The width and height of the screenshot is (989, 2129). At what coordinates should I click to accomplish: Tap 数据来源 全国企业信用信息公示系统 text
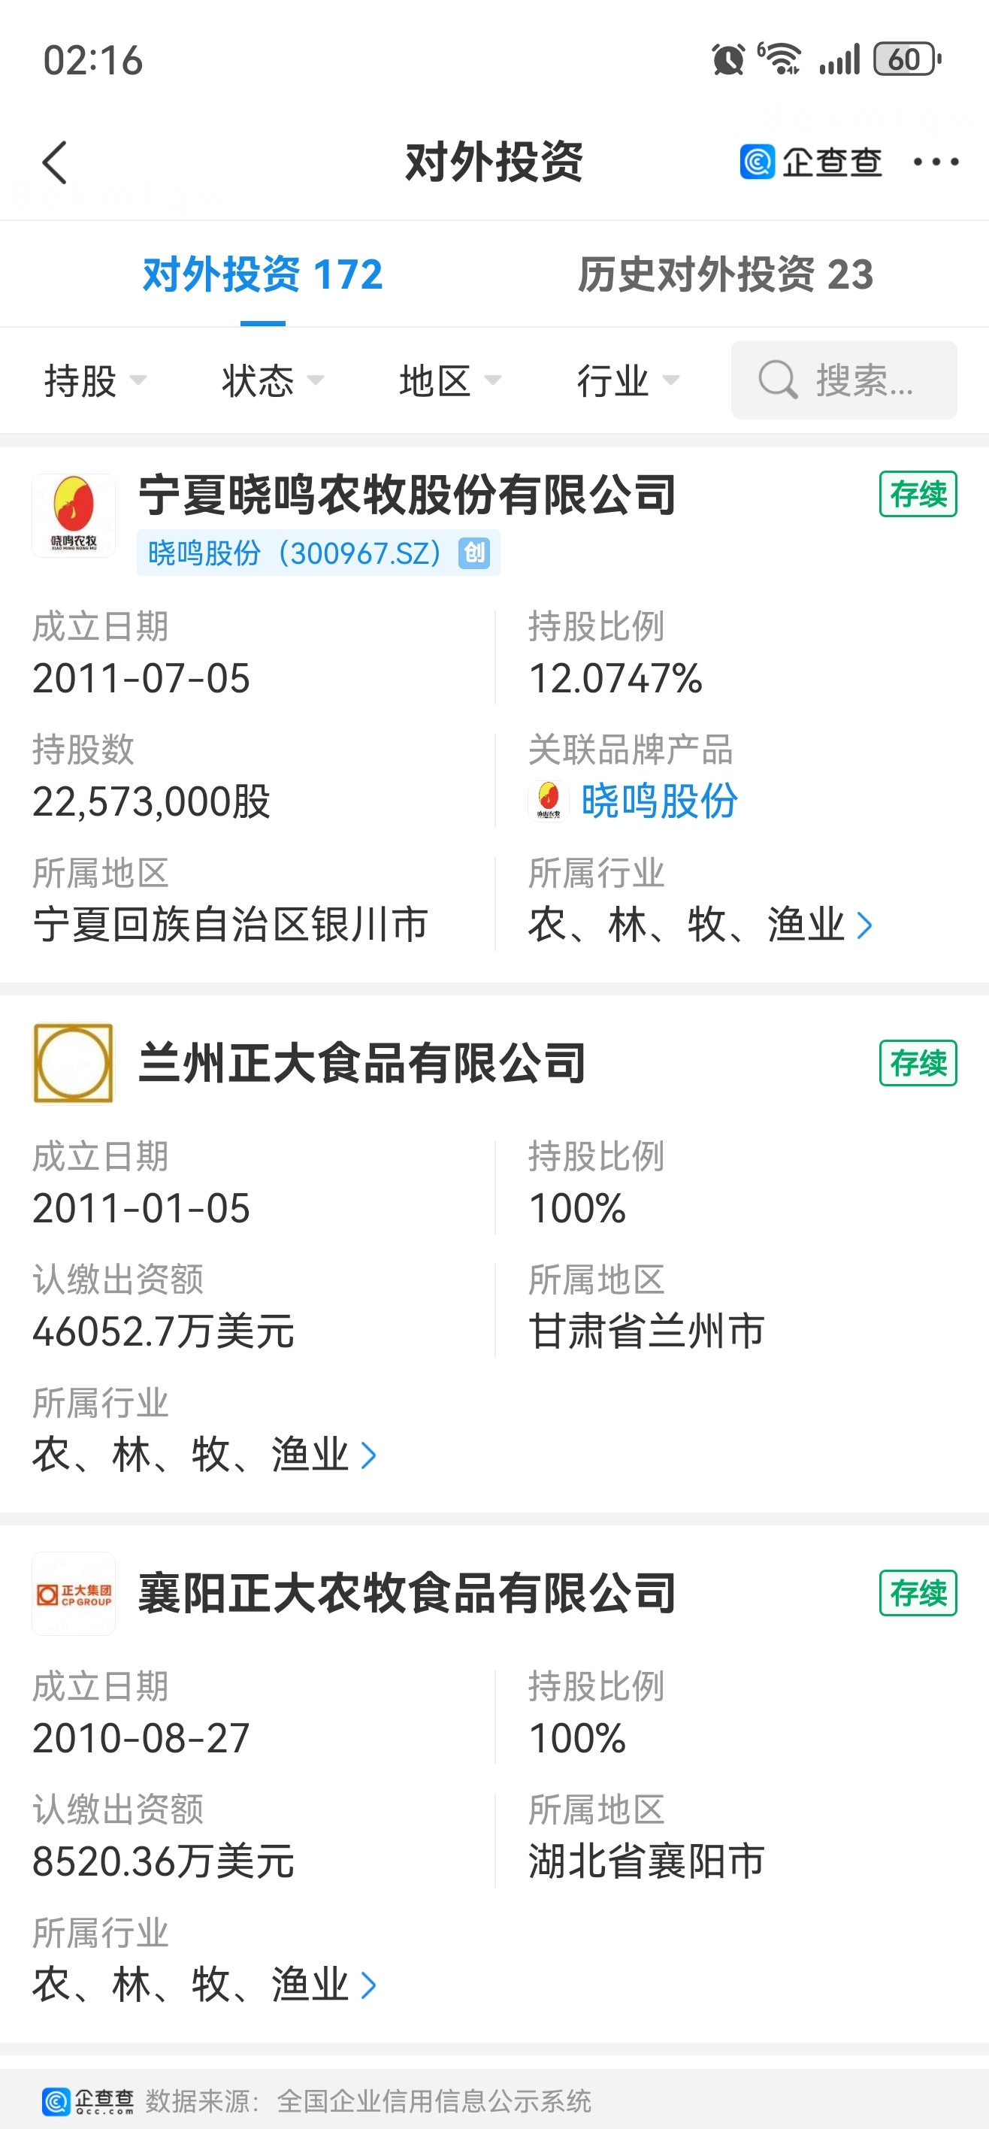367,2100
